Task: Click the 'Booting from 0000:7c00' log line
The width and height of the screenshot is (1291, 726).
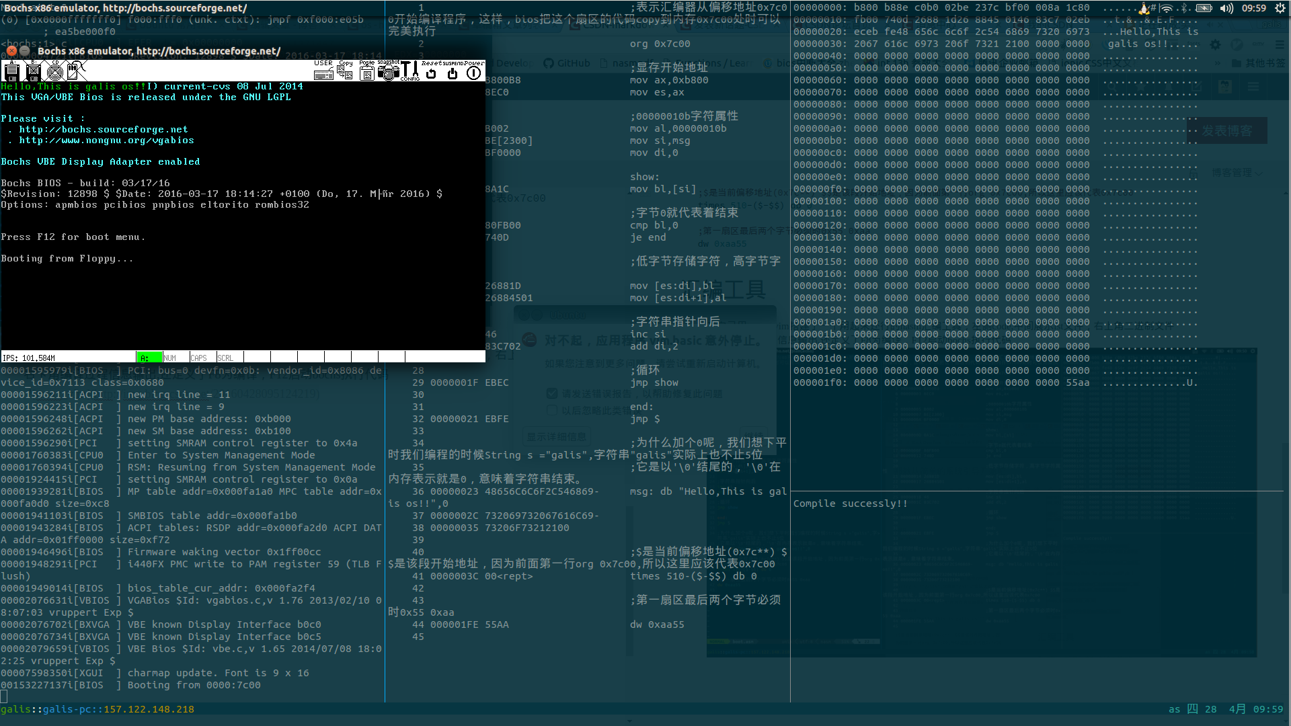Action: coord(130,685)
